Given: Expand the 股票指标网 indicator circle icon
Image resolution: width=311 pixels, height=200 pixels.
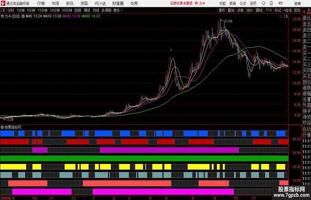Looking at the screenshot, I should click(2, 127).
